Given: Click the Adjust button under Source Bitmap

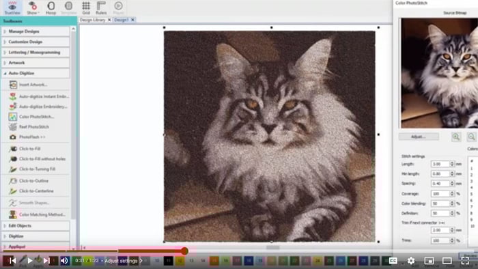Looking at the screenshot, I should click(419, 137).
